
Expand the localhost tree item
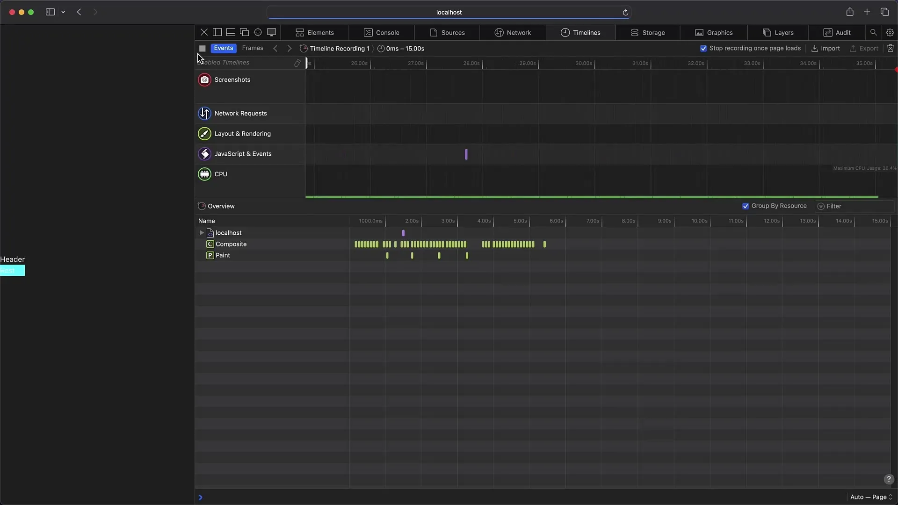[202, 232]
